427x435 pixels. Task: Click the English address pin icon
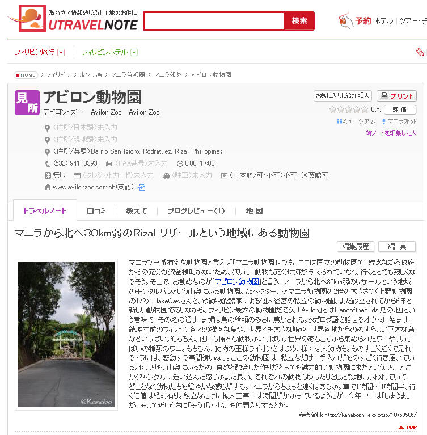[48, 152]
